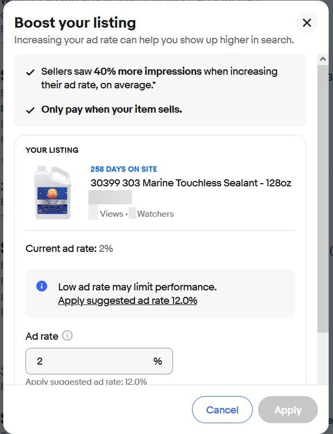Apply suggested ad rate 12.0% link
333x434 pixels.
point(127,300)
